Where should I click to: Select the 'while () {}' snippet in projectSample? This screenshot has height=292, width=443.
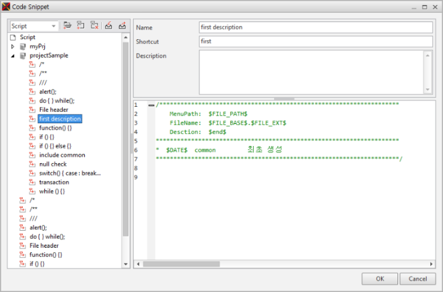(52, 191)
